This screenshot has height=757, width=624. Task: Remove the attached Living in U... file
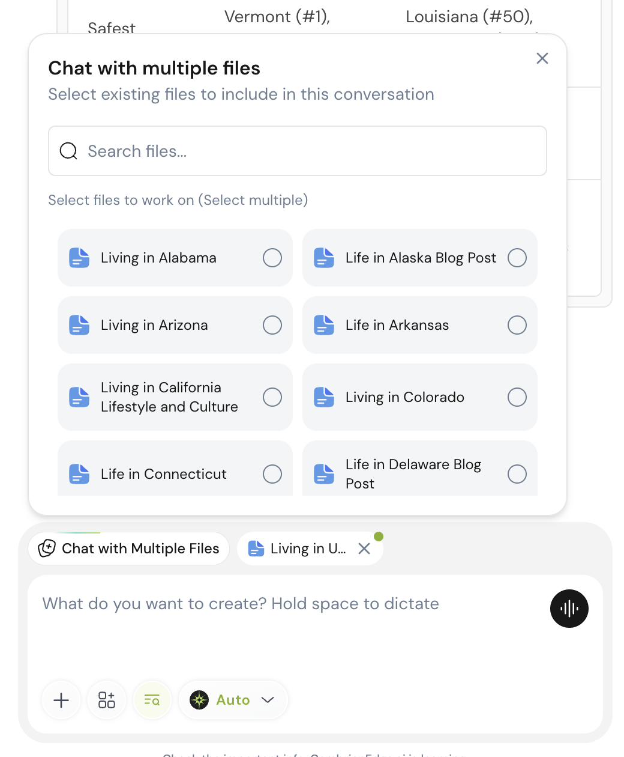point(364,549)
